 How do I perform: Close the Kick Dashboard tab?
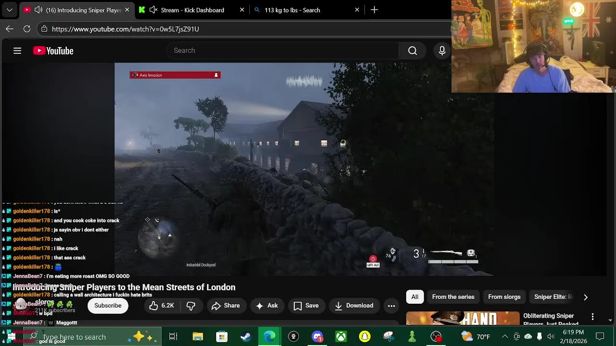point(242,10)
